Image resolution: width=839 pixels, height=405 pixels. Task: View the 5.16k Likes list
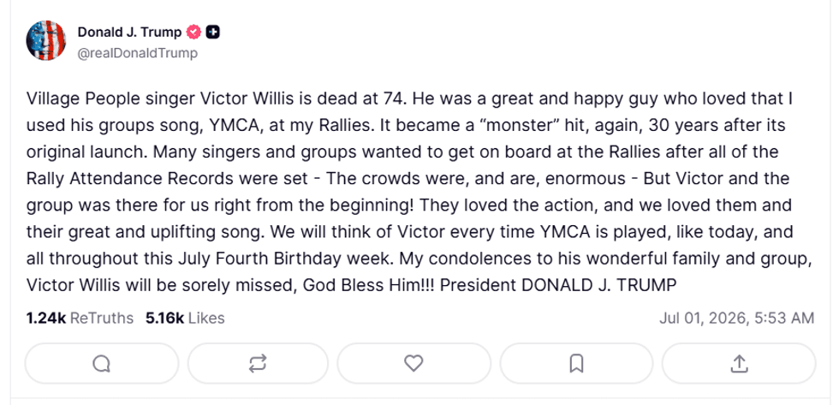(x=185, y=319)
